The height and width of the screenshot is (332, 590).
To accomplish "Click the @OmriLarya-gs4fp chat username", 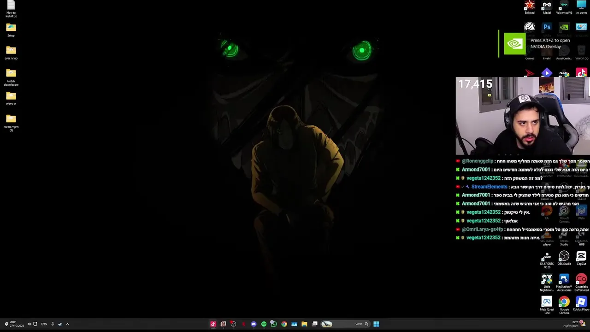I will point(482,229).
